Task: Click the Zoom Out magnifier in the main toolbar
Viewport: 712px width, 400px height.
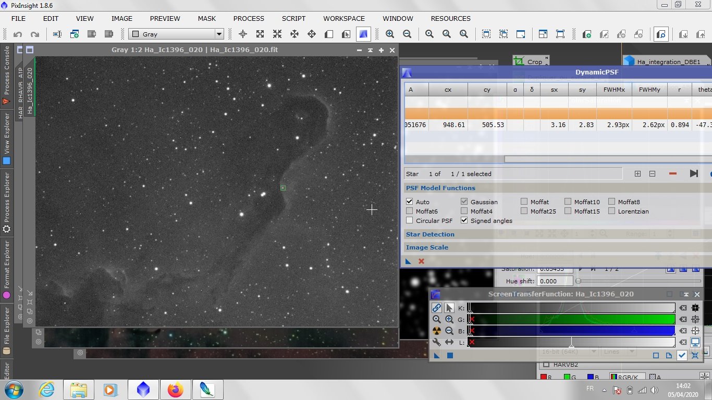Action: (407, 34)
